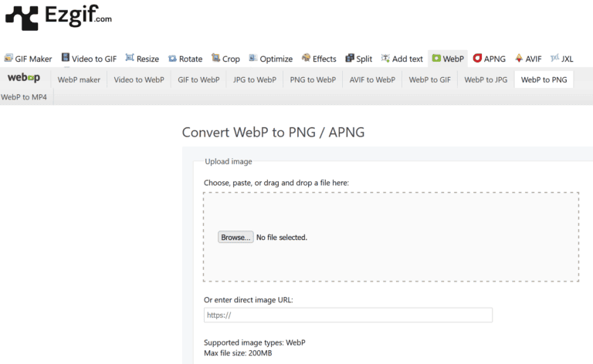Click the GIF Maker icon
The image size is (593, 364).
click(x=8, y=58)
